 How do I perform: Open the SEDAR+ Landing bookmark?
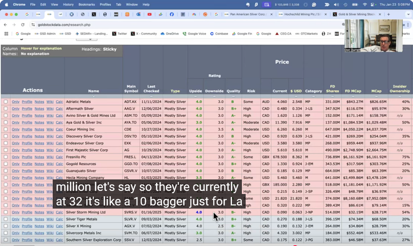tap(92, 34)
